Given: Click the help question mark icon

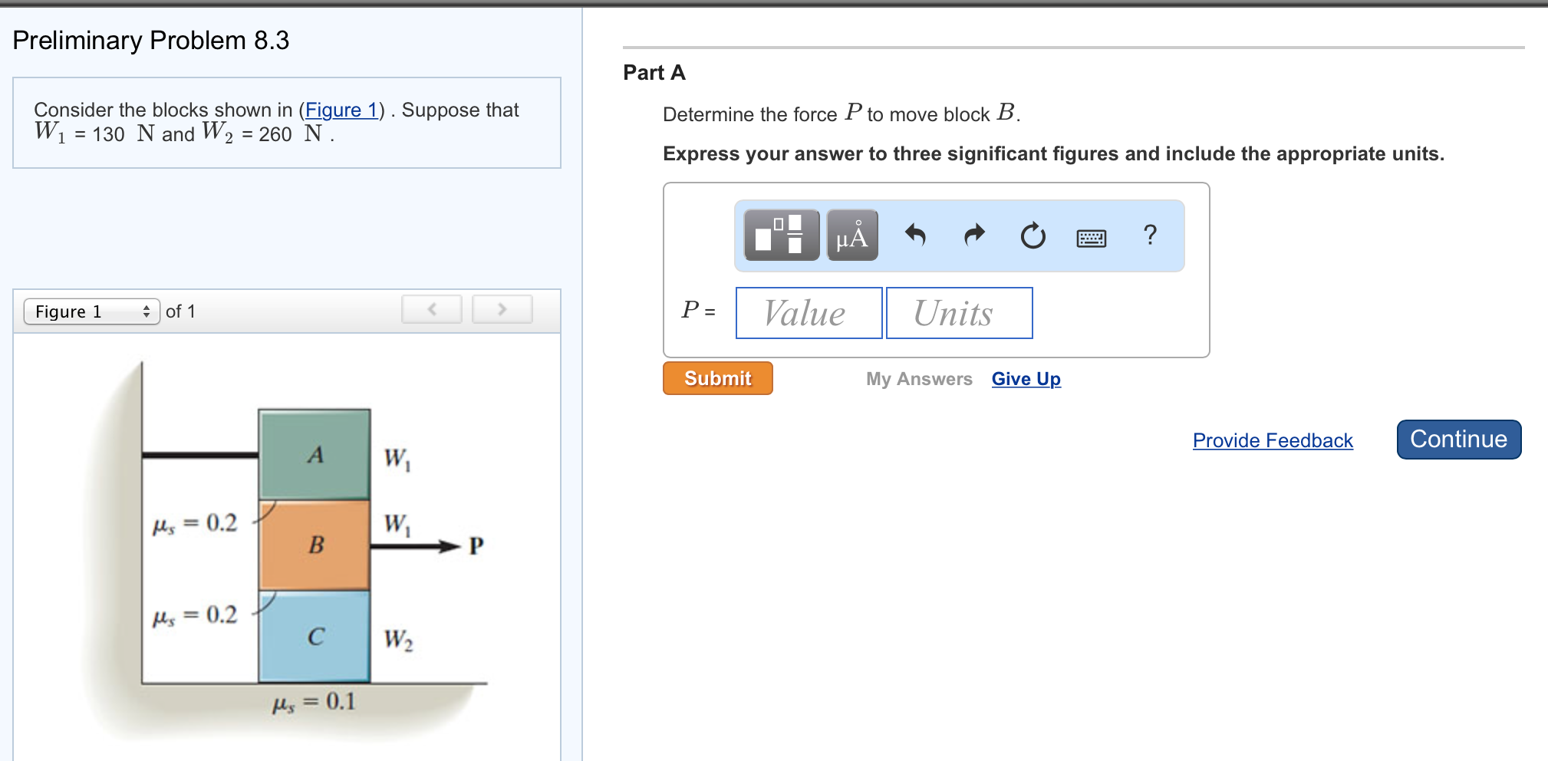Looking at the screenshot, I should tap(1150, 236).
